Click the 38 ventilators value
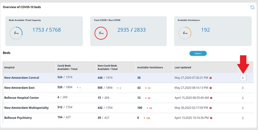 coord(139,78)
